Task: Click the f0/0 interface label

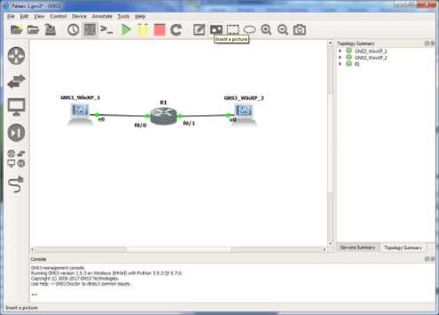Action: tap(140, 125)
